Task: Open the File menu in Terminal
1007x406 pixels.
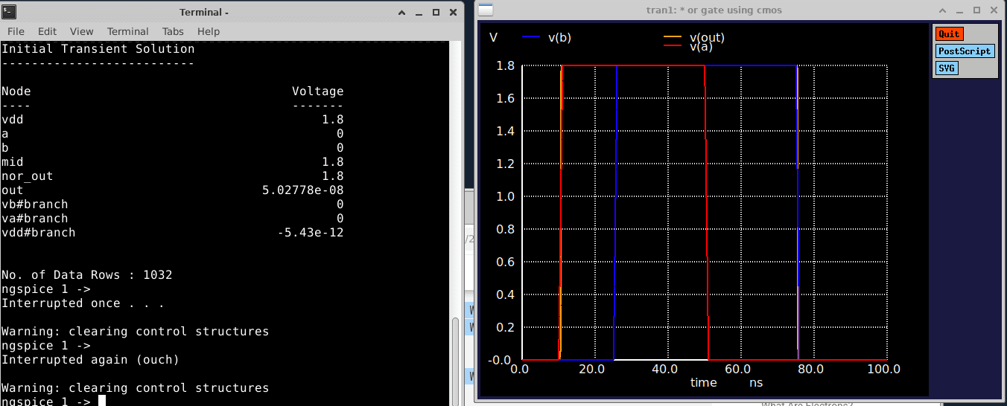Action: coord(16,31)
